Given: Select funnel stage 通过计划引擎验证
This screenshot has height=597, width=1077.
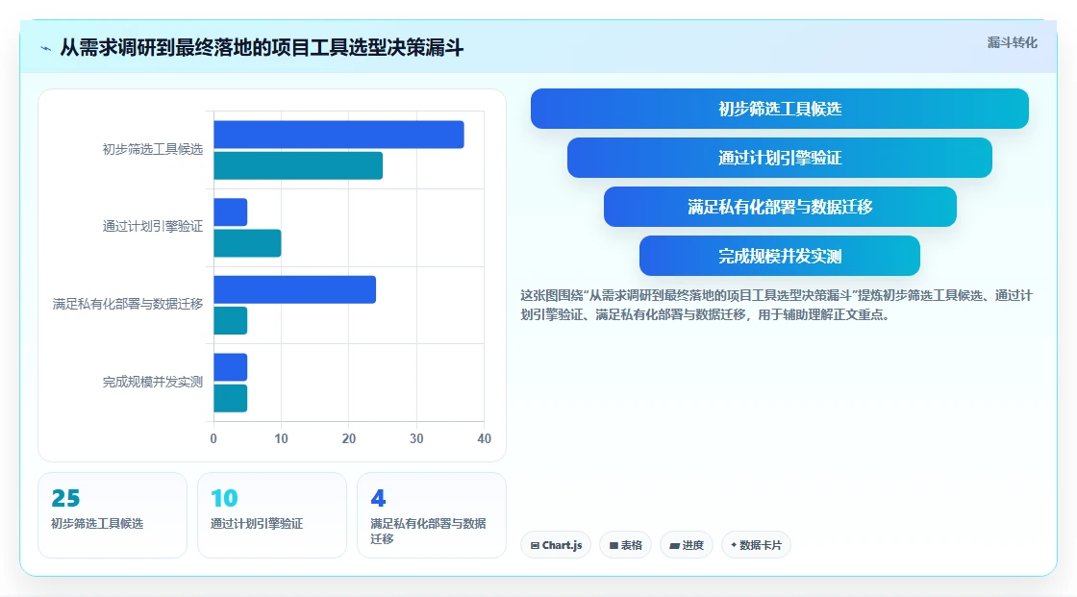Looking at the screenshot, I should pyautogui.click(x=780, y=158).
